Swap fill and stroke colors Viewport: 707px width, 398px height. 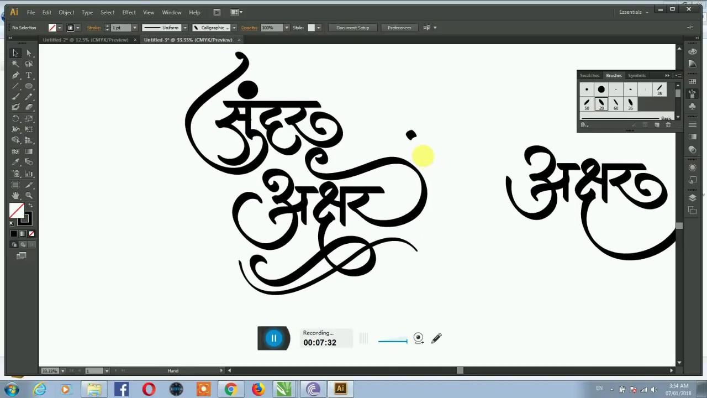(x=30, y=206)
